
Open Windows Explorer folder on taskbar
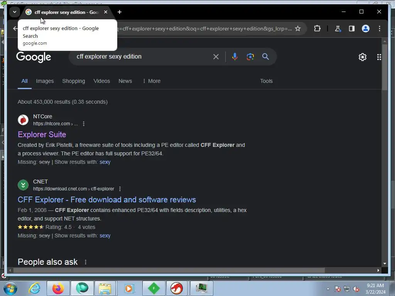pos(105,288)
